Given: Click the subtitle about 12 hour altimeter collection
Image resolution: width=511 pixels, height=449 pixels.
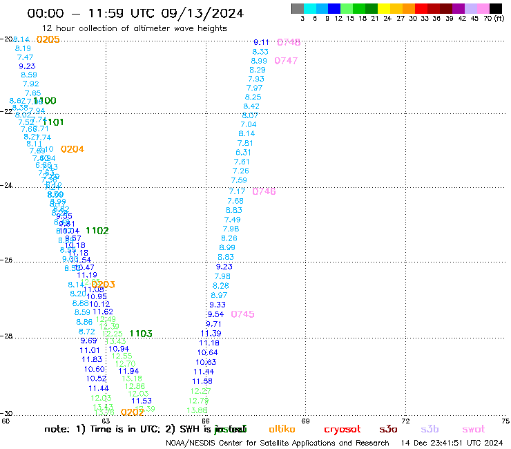Looking at the screenshot, I should [134, 28].
